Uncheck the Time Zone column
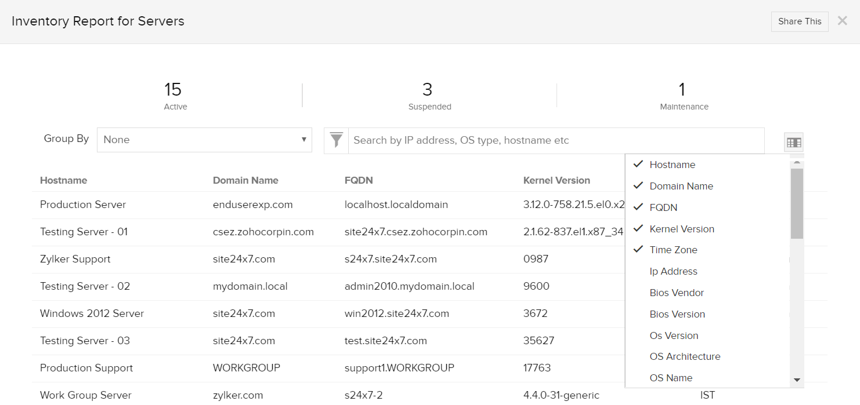This screenshot has width=860, height=405. point(673,250)
